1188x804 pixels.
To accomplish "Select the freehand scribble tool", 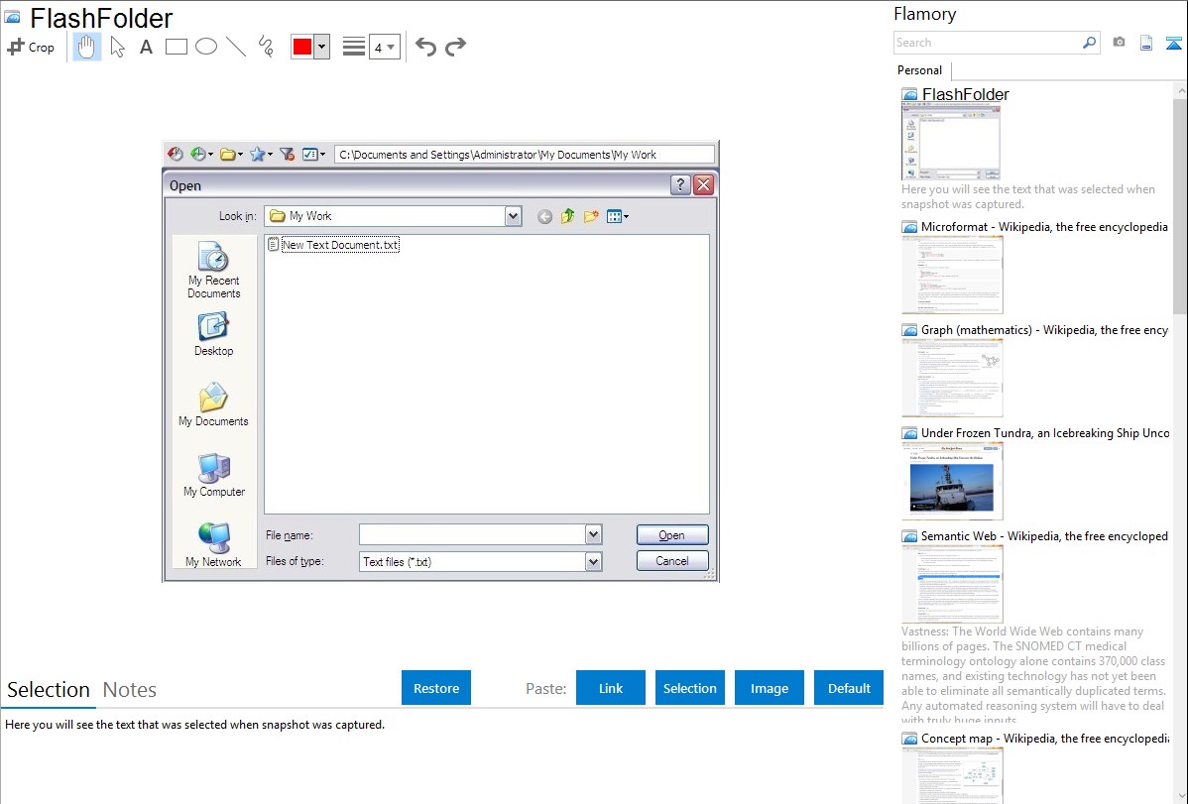I will click(x=266, y=47).
